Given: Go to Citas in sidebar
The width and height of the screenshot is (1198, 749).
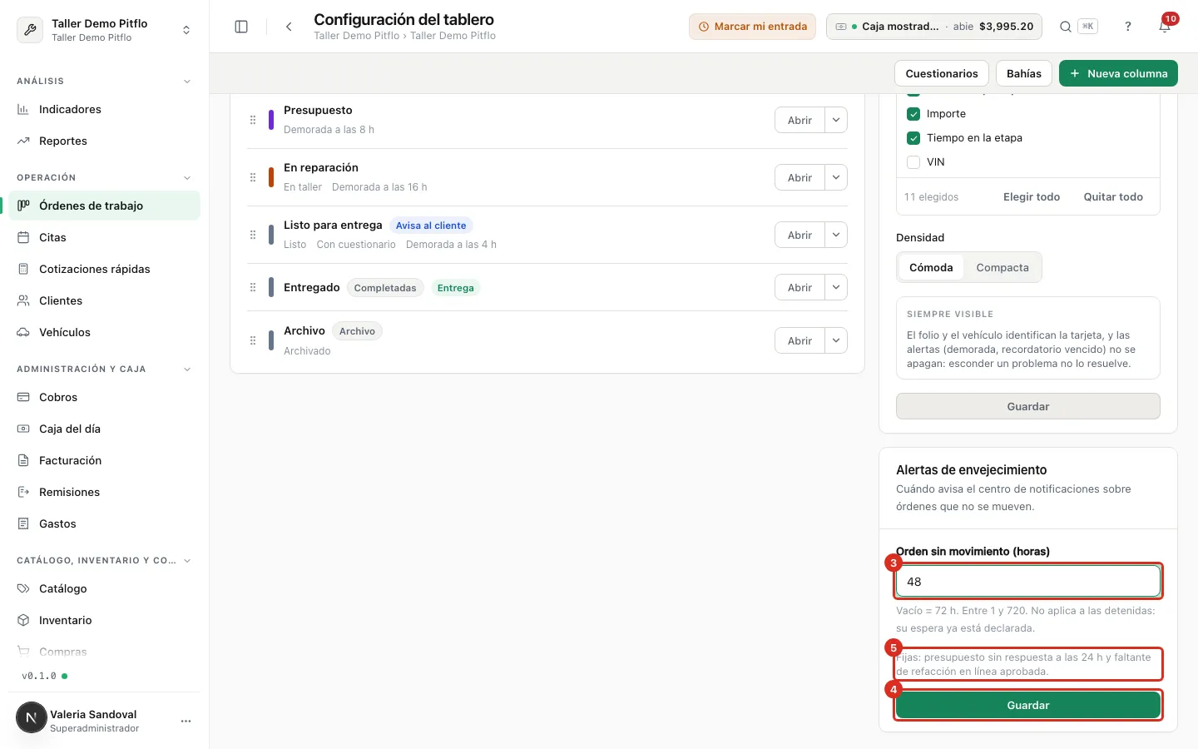Looking at the screenshot, I should pyautogui.click(x=104, y=237).
